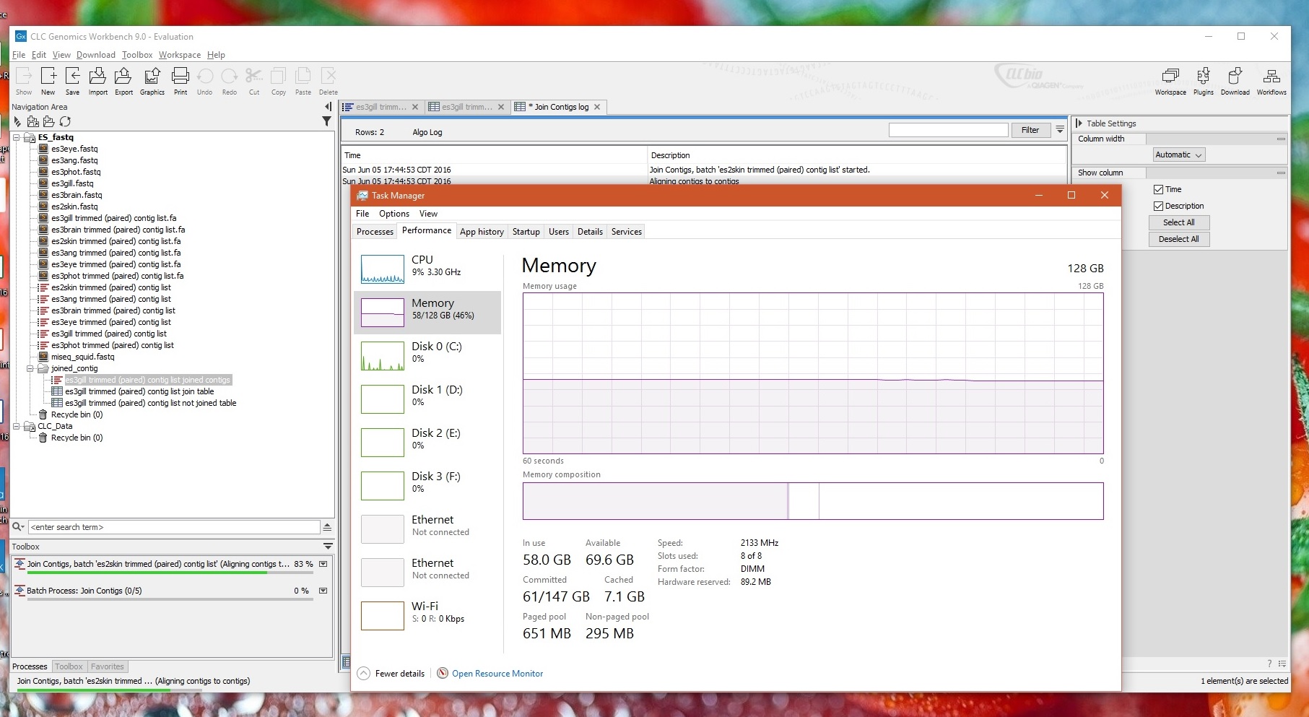The image size is (1309, 717).
Task: Open the Workflows icon
Action: pos(1271,80)
